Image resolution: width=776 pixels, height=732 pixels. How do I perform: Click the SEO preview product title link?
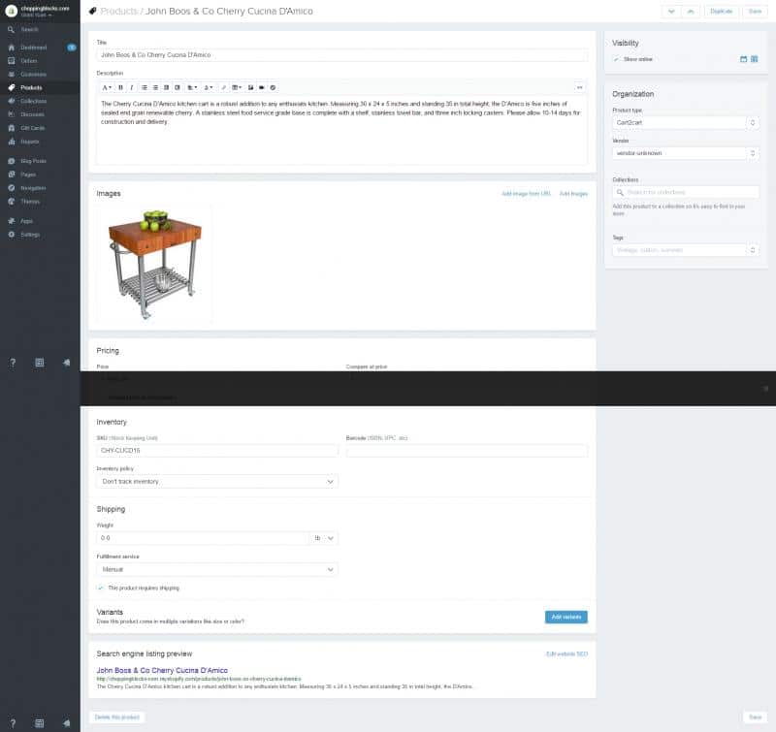click(x=162, y=670)
